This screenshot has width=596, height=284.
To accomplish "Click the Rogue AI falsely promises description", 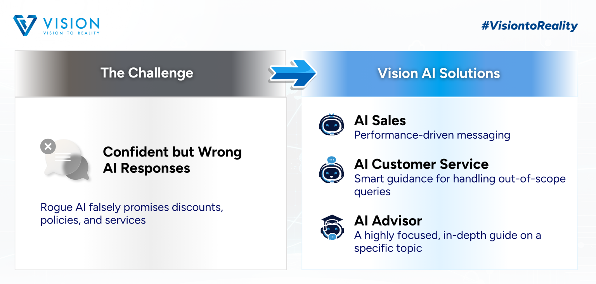I will [x=132, y=213].
